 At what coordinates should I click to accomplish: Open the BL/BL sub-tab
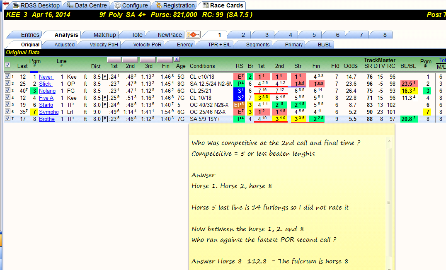coord(325,45)
